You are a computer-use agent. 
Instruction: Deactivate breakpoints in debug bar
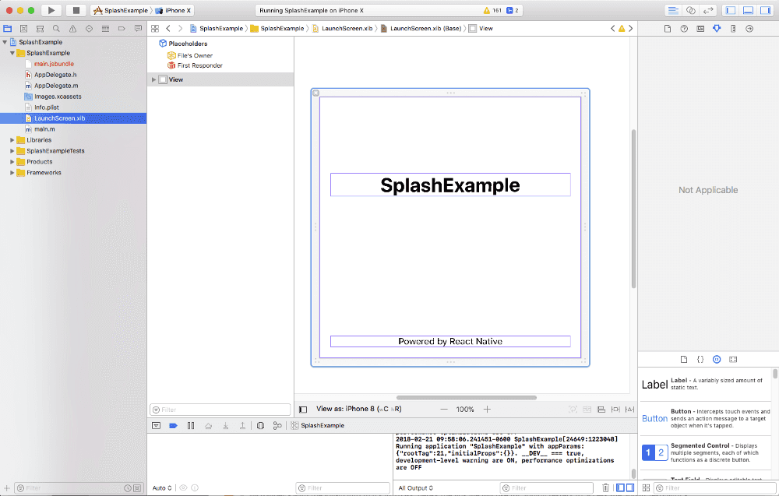(174, 425)
